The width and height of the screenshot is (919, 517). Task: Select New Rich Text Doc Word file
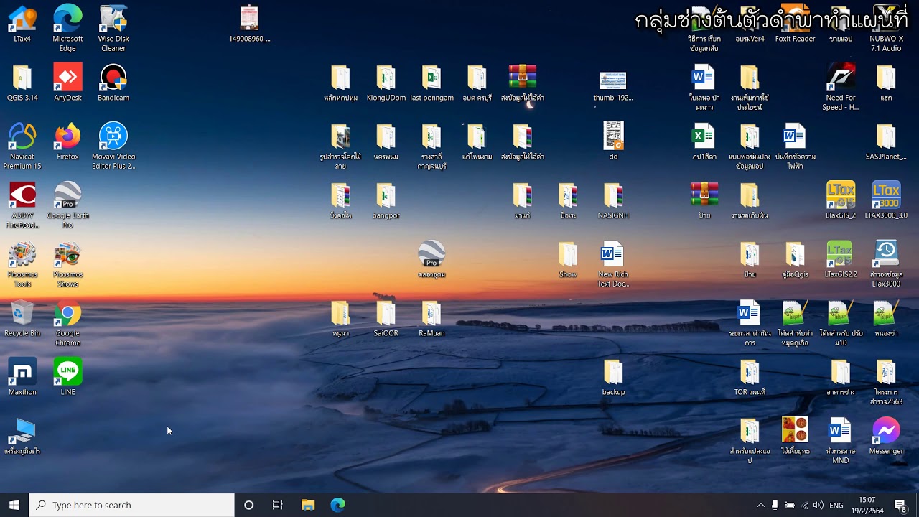613,264
